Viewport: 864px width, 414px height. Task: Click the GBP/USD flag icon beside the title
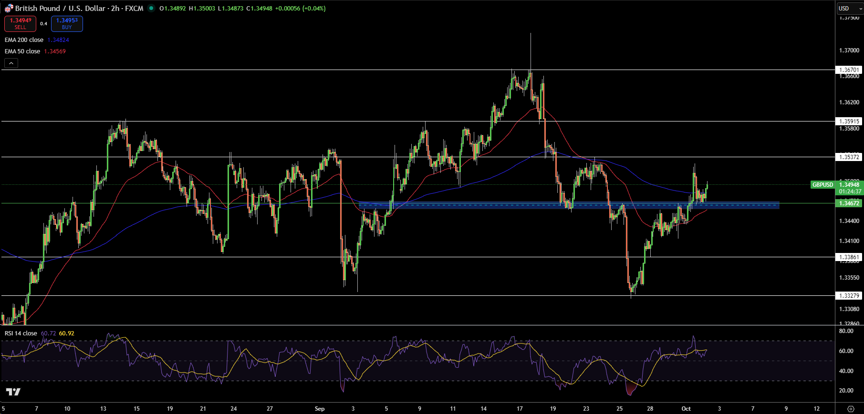click(9, 8)
